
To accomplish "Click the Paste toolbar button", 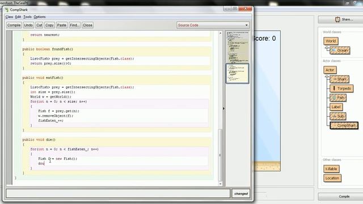I will click(62, 25).
